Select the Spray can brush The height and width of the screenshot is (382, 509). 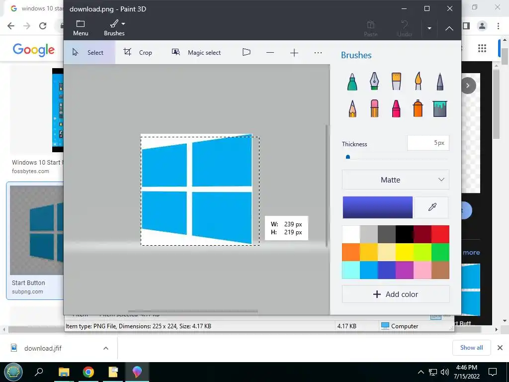tap(418, 108)
